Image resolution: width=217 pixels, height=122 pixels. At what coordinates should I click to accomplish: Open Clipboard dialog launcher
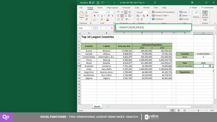pos(91,23)
